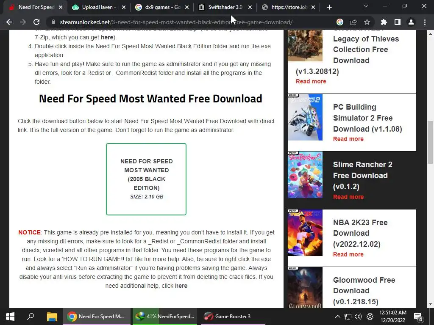Open Google icon in address bar
Screen dimensions: 434x325
point(340,22)
